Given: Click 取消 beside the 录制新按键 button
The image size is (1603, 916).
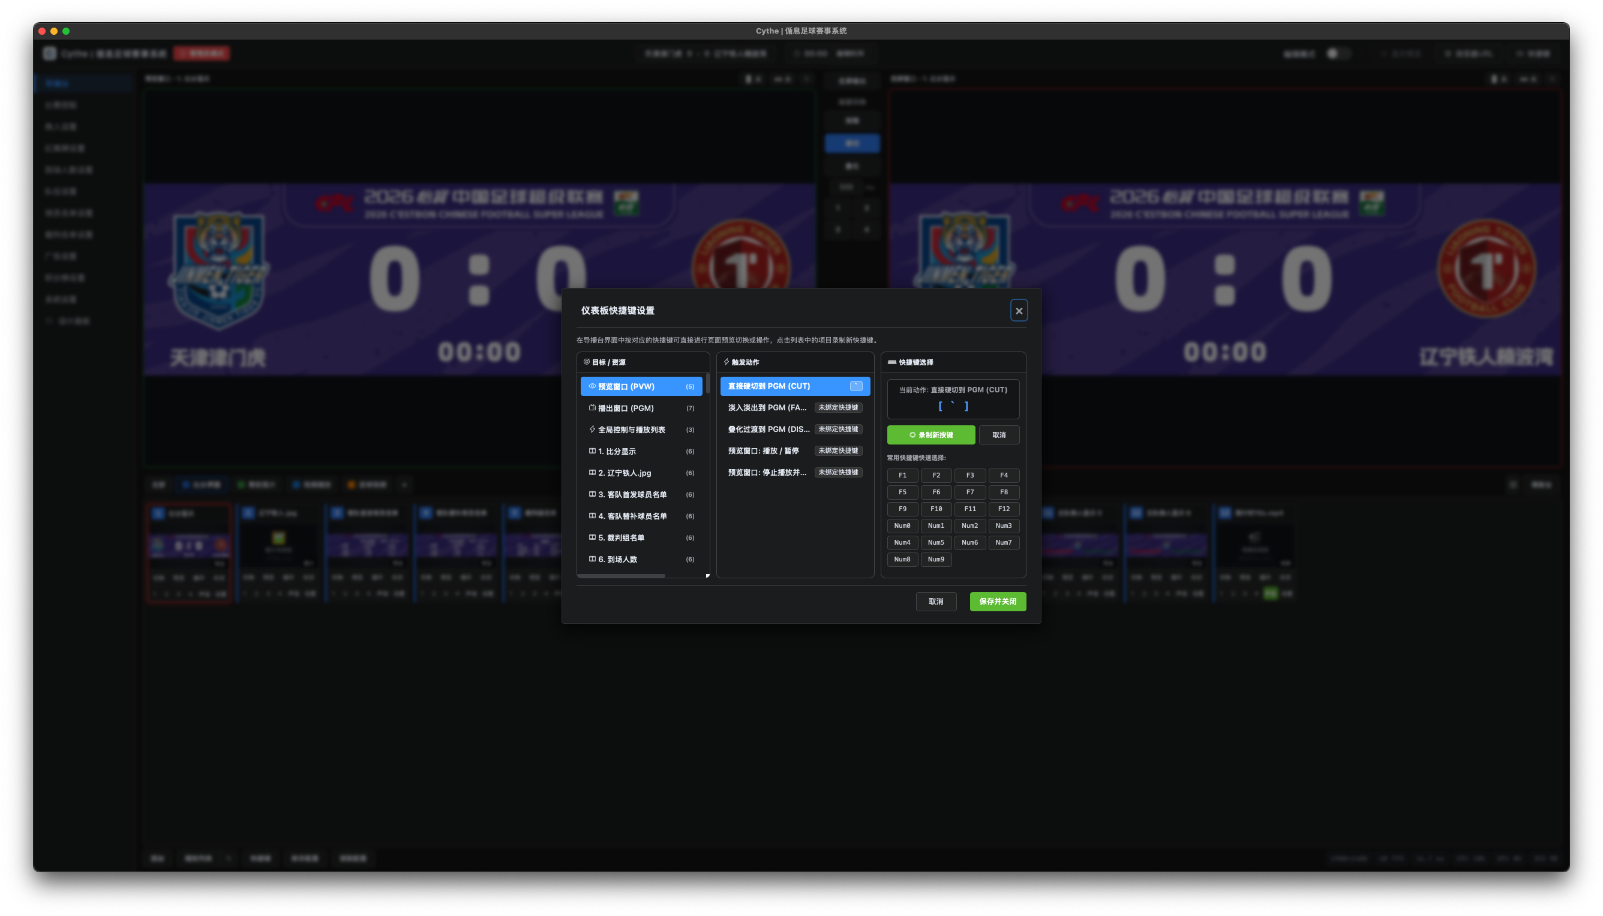Looking at the screenshot, I should 998,435.
